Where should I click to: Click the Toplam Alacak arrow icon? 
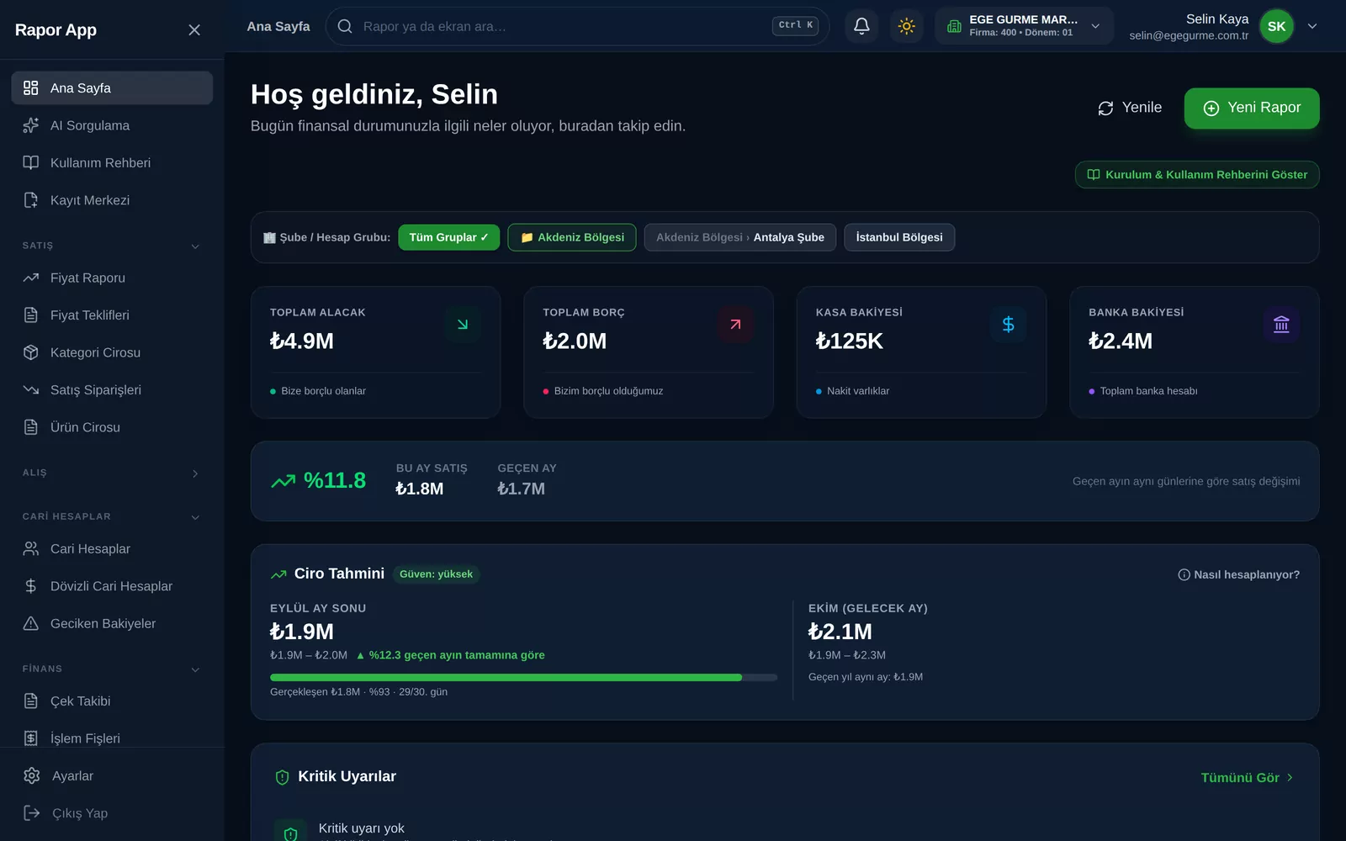pos(463,325)
